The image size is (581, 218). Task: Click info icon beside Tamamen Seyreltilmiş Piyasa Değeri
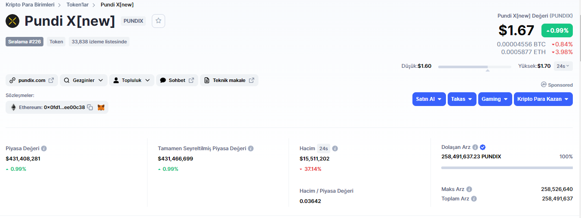(251, 148)
